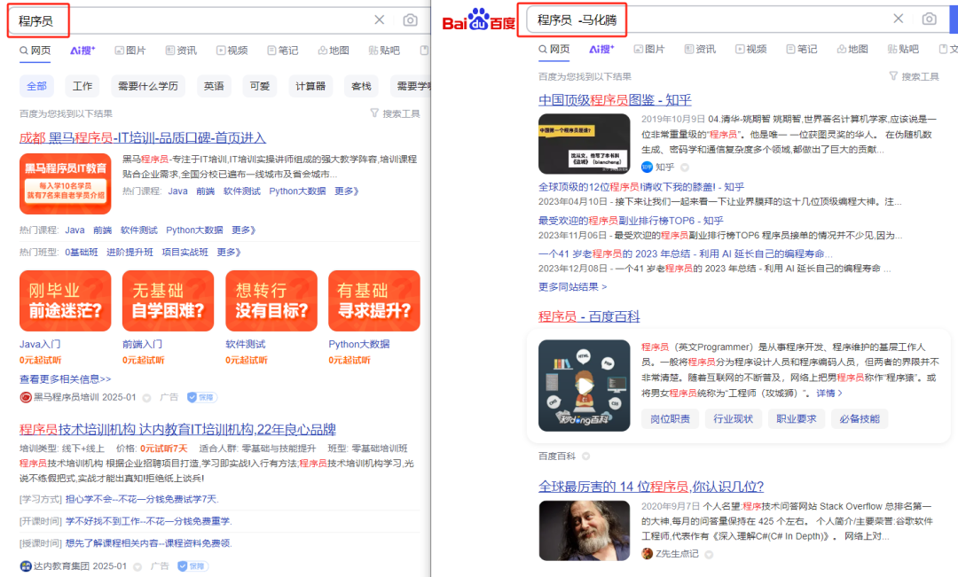Expand 更多同站结果 under the 知乎 results

[x=572, y=286]
